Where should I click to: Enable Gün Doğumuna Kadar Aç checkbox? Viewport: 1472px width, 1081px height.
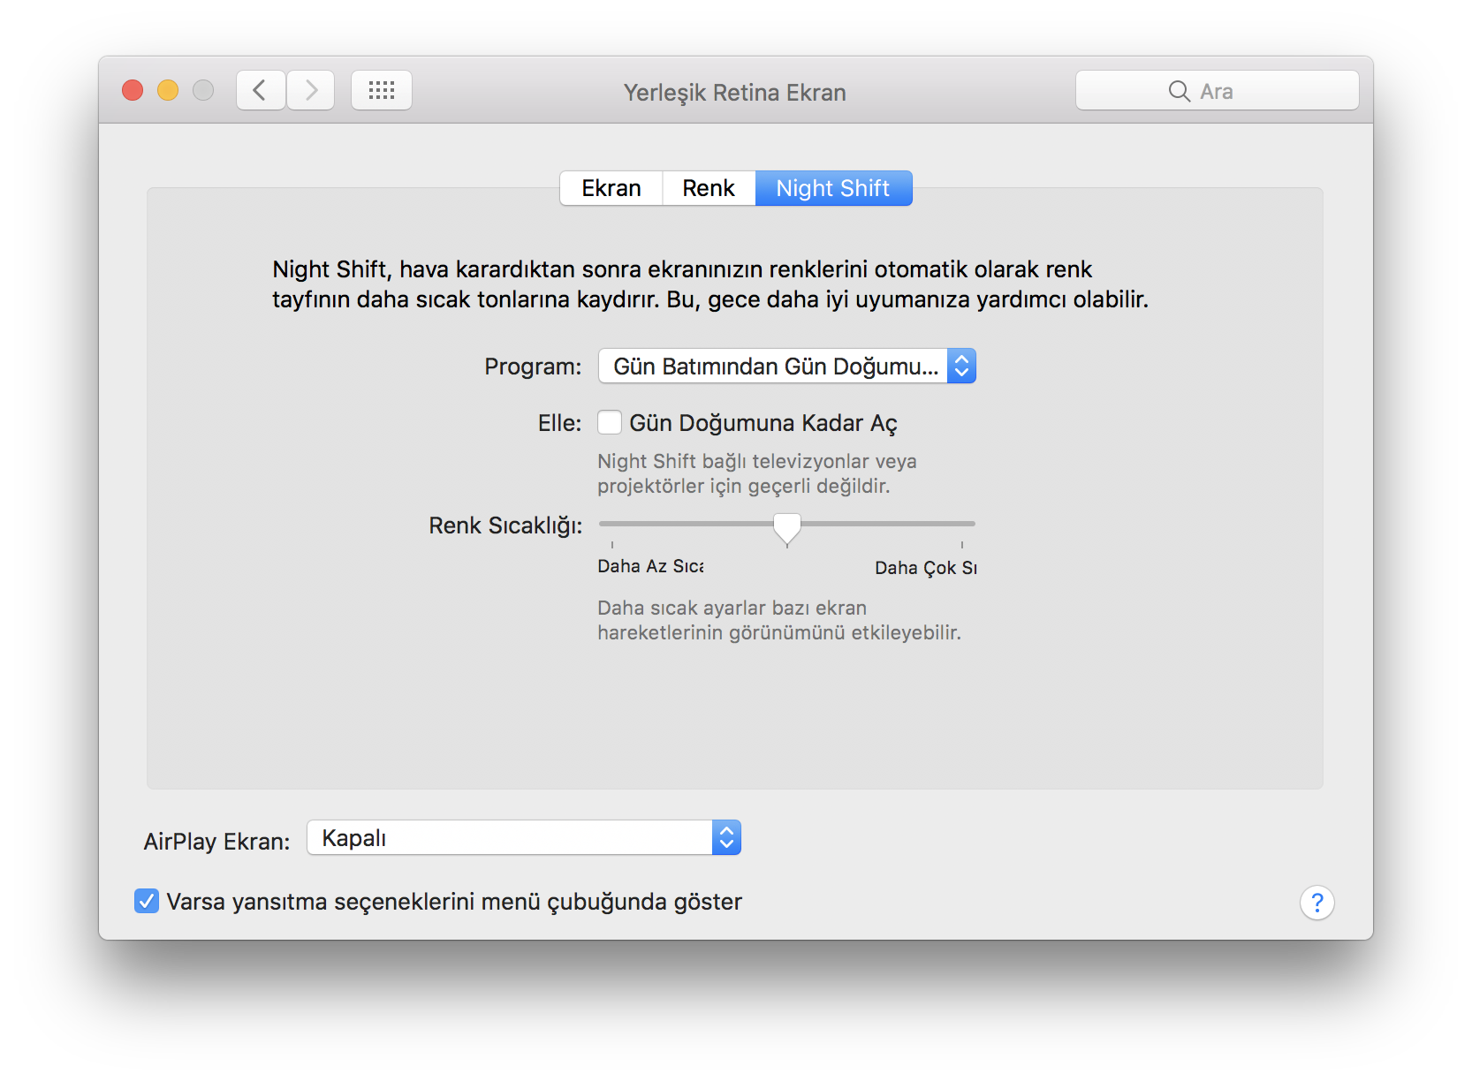click(610, 423)
